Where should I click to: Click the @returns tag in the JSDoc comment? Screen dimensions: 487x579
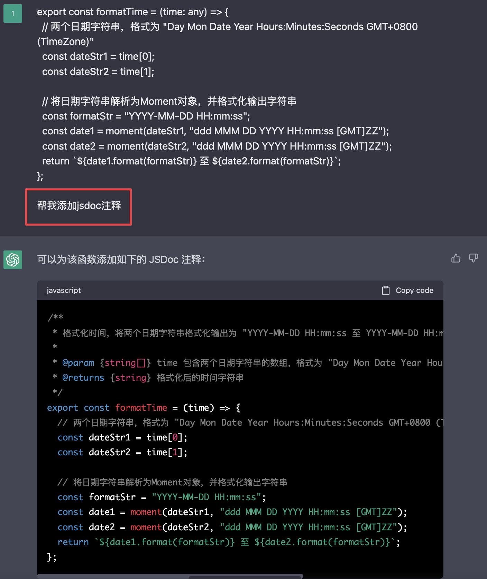point(83,378)
